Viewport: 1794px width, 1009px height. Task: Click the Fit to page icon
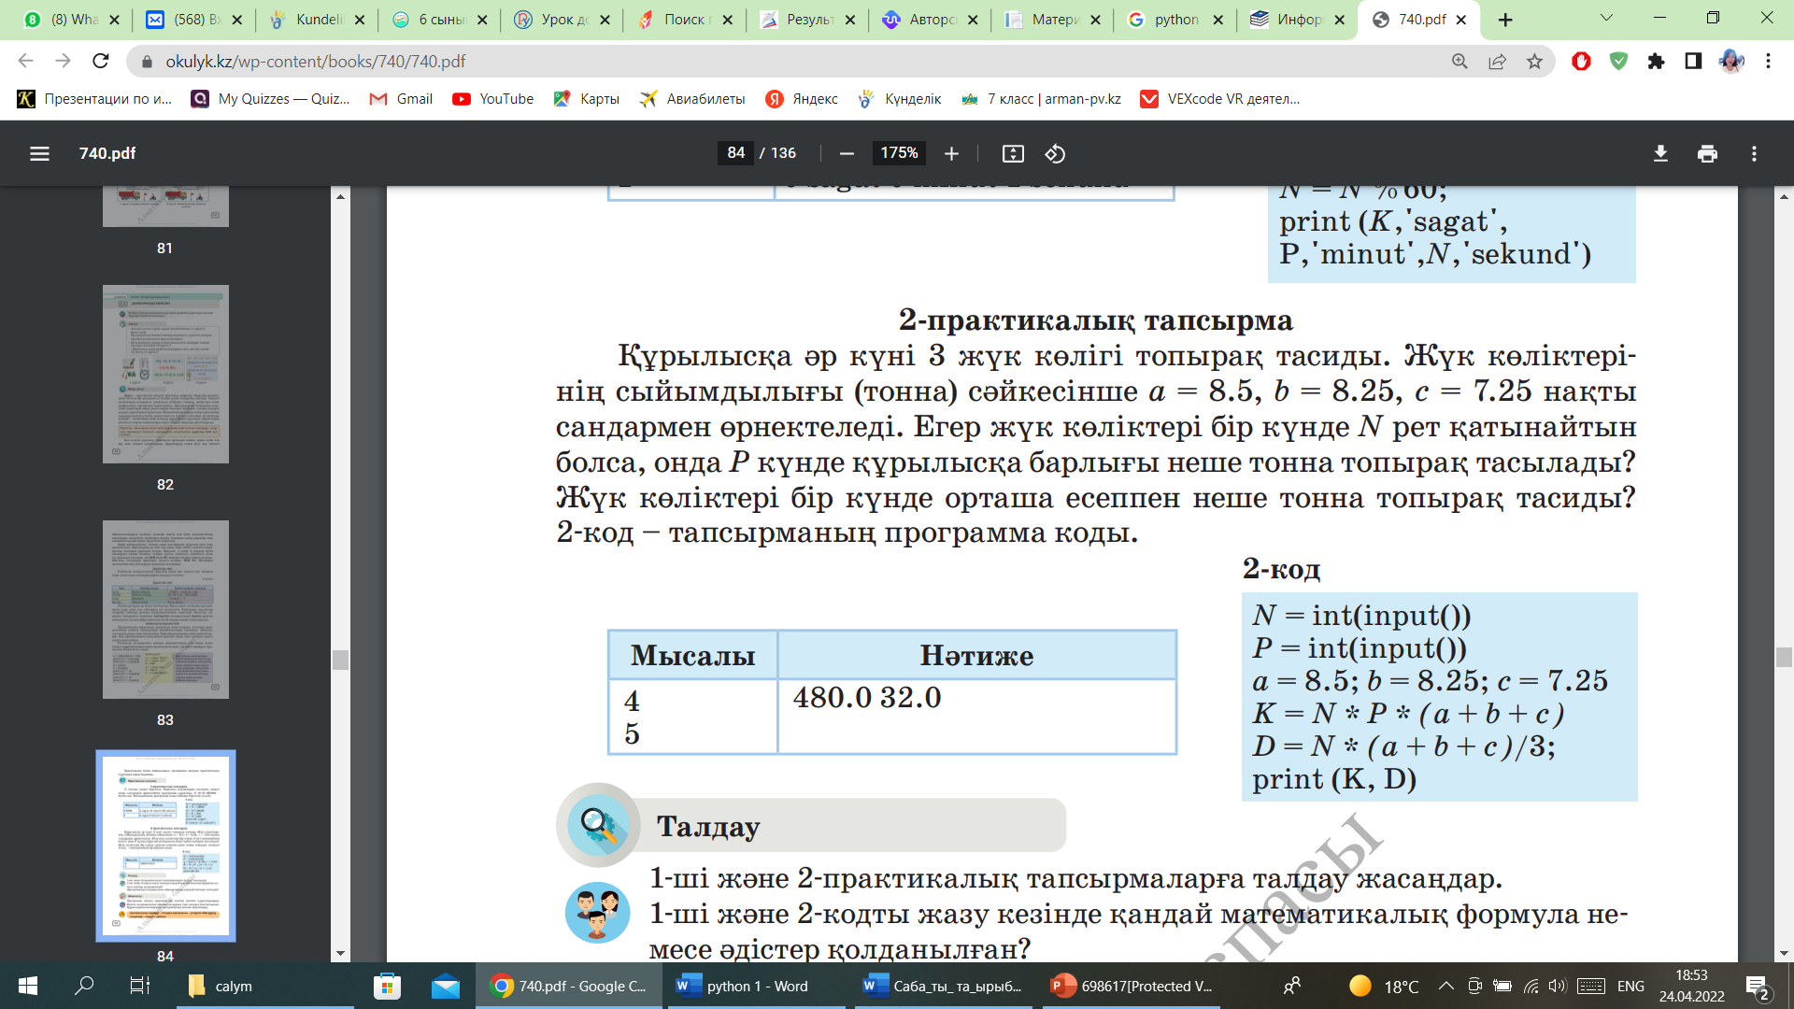(x=1013, y=153)
